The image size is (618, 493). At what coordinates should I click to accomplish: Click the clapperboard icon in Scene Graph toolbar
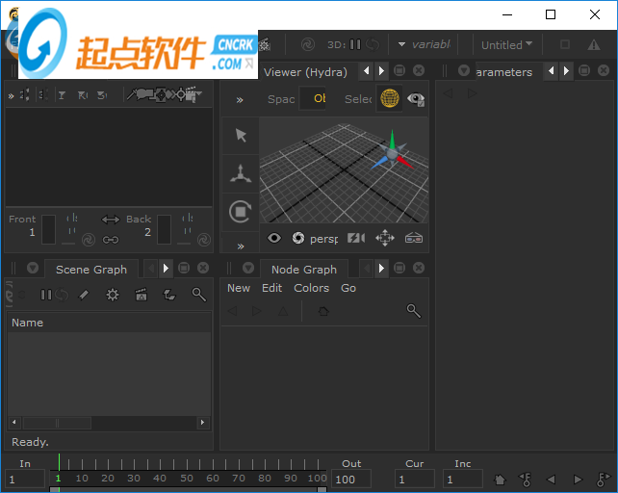[141, 295]
